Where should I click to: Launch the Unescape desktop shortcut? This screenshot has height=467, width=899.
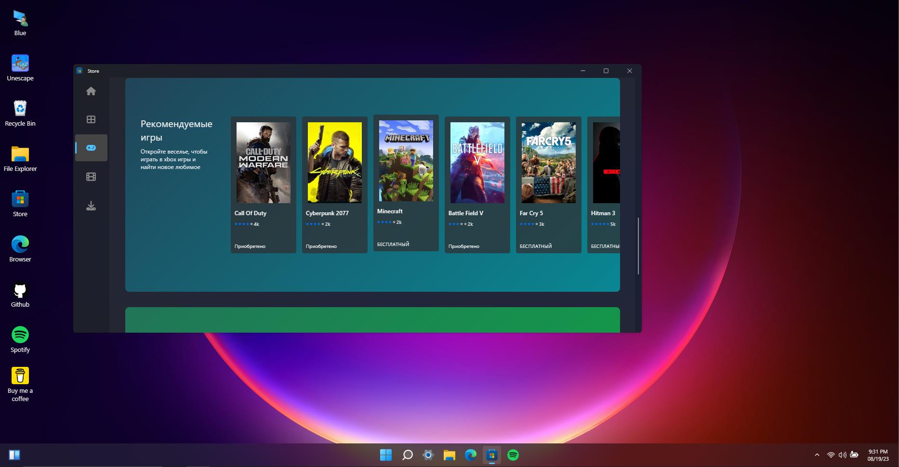click(20, 68)
